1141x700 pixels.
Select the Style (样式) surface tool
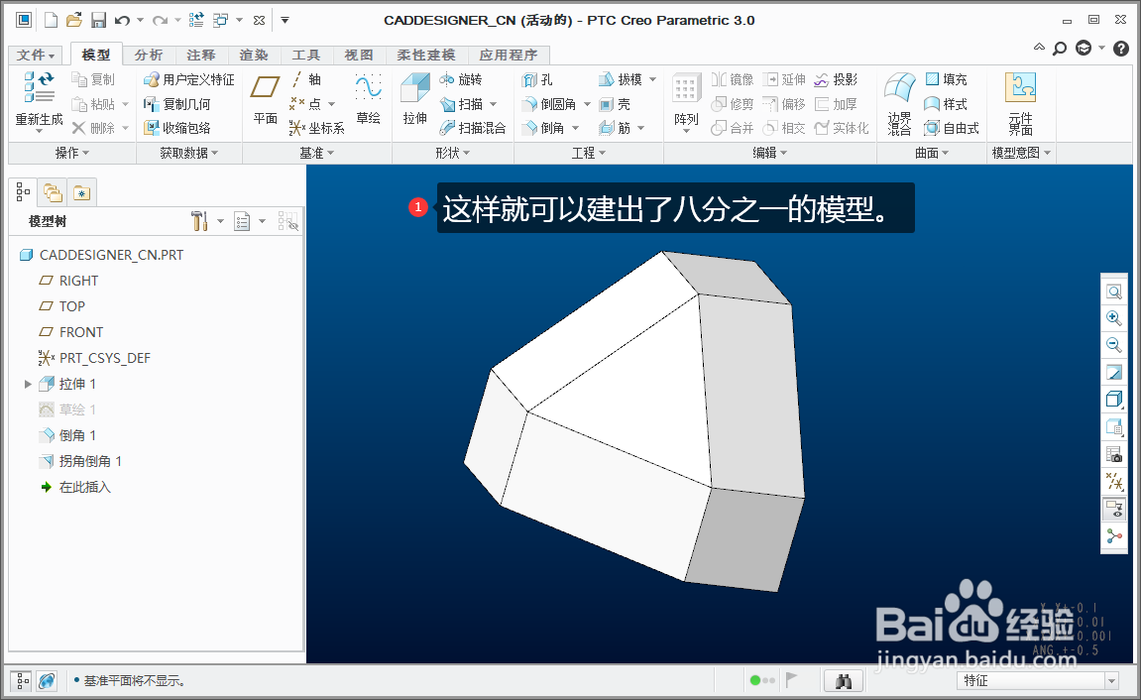(x=946, y=104)
